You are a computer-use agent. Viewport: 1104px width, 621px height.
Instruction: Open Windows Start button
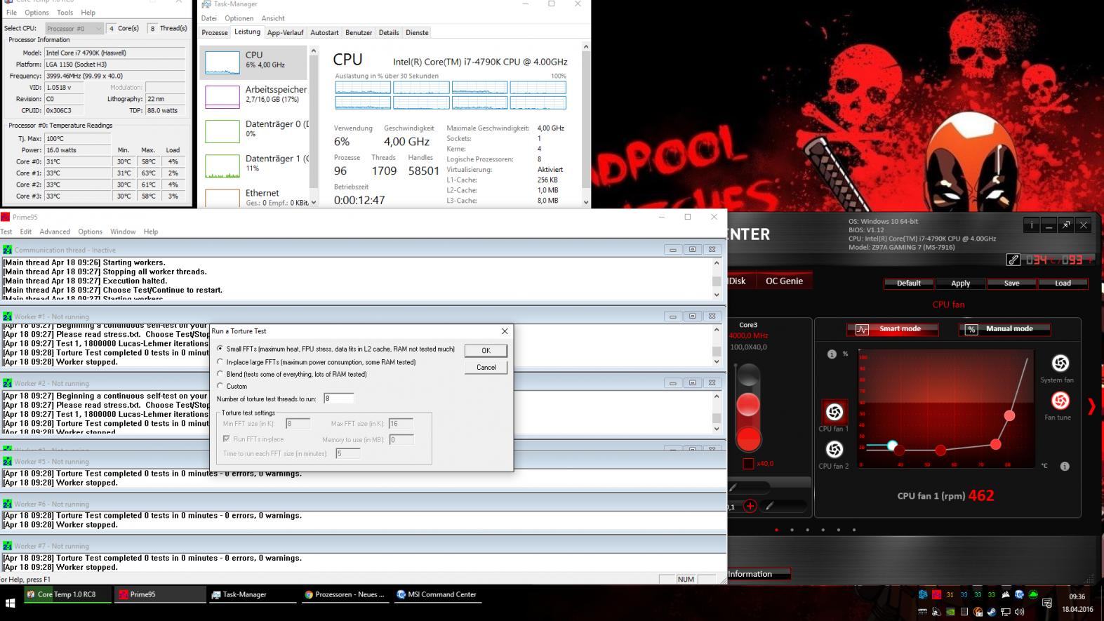(x=11, y=603)
